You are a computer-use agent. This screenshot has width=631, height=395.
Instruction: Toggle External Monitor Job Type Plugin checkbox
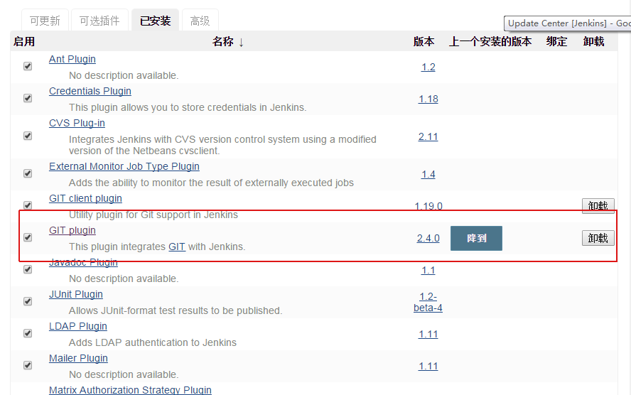tap(28, 173)
